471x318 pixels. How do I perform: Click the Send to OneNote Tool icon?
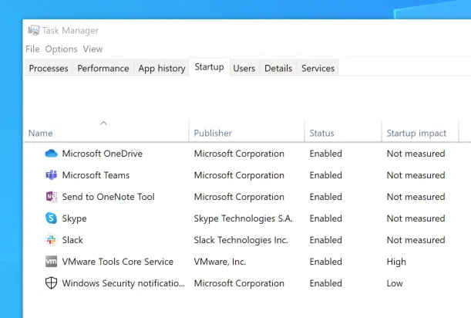point(52,197)
